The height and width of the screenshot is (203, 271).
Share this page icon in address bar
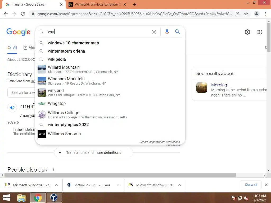[238, 14]
